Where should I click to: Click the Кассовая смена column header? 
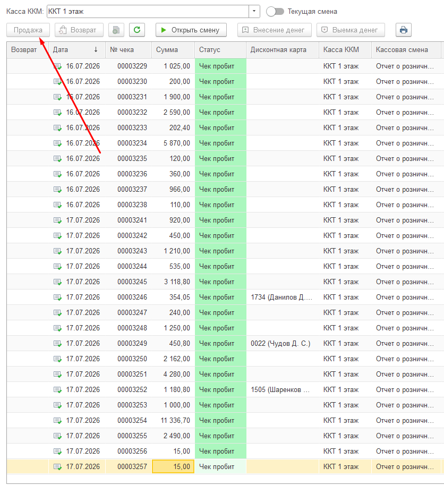tap(406, 50)
